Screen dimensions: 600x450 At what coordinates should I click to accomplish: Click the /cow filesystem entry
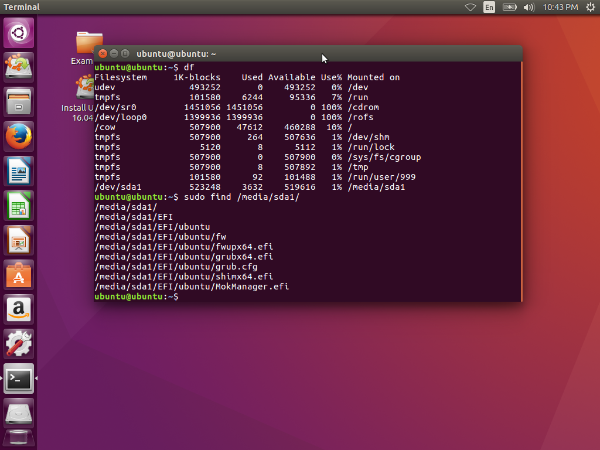(x=105, y=127)
